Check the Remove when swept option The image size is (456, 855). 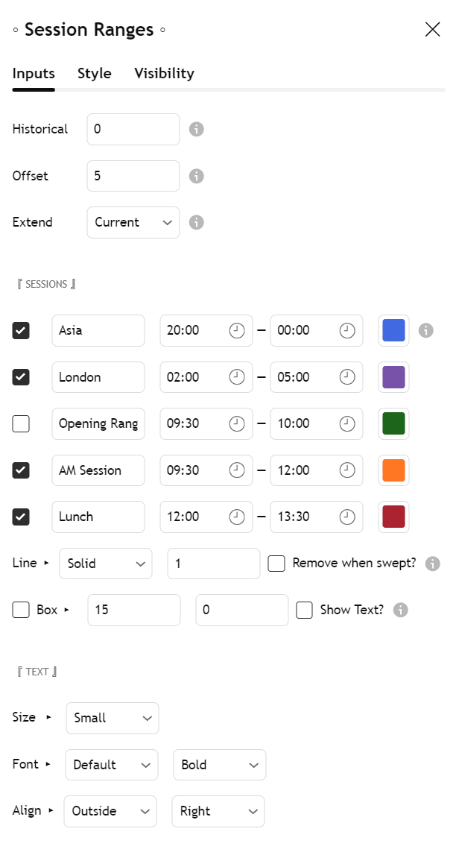click(x=276, y=564)
